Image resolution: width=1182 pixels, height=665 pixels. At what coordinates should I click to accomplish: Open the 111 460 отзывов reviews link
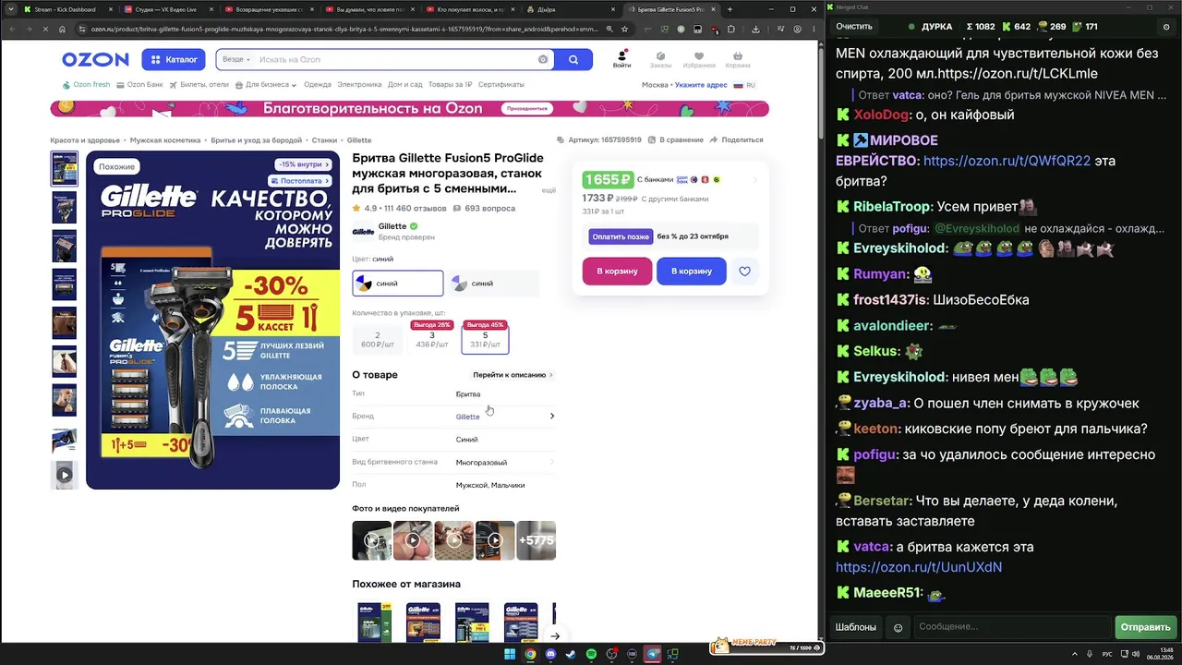416,209
